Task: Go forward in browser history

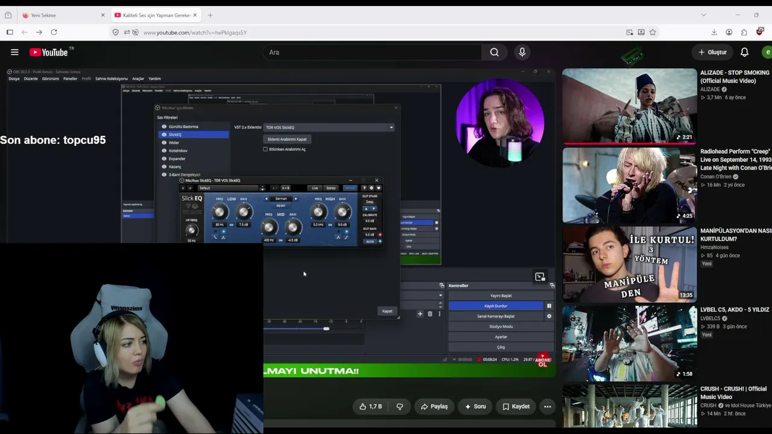Action: pyautogui.click(x=39, y=33)
